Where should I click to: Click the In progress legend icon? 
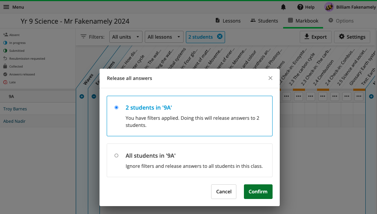click(x=5, y=42)
